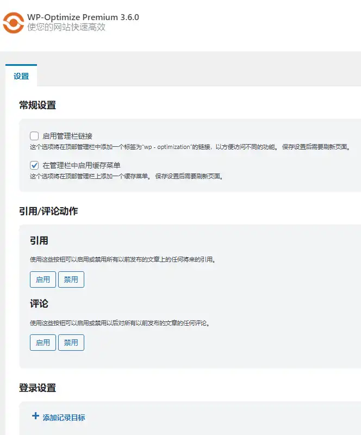The height and width of the screenshot is (435, 361).
Task: Click the plus icon beside 添加记录目标
Action: (x=35, y=416)
